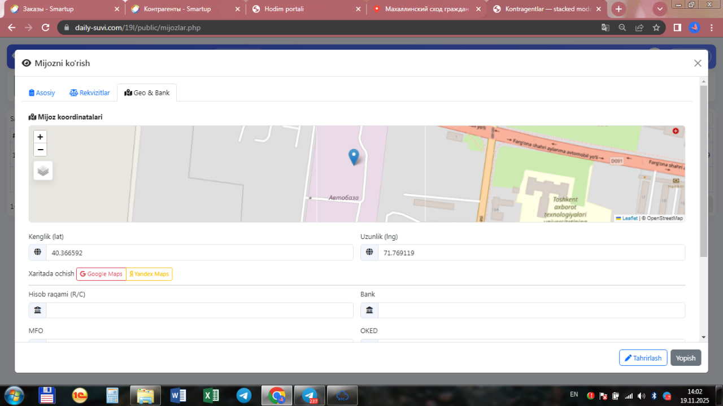Click the browser reload icon
The image size is (723, 406).
point(46,28)
